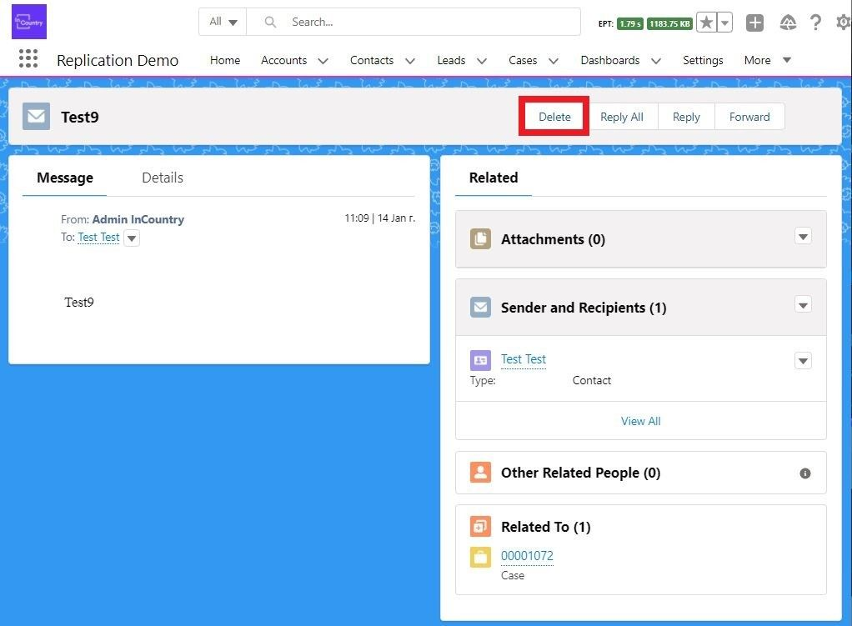The height and width of the screenshot is (626, 852).
Task: Click the Attachments section icon
Action: point(480,239)
